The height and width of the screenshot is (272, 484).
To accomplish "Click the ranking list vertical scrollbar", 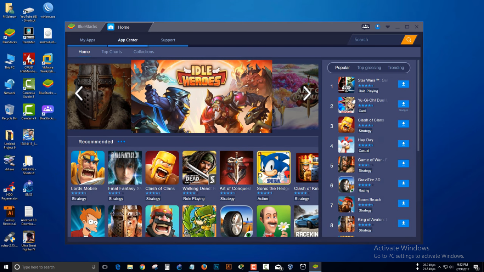I will [x=418, y=106].
